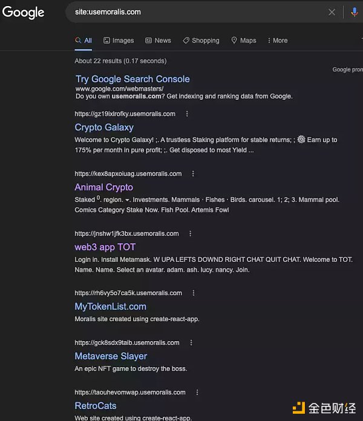Open the MyTokenList.com result
Viewport: 363px width, 421px height.
(x=110, y=307)
